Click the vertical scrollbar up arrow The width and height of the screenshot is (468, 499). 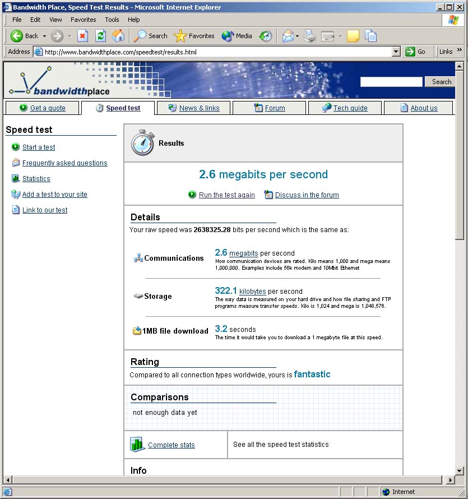(459, 66)
